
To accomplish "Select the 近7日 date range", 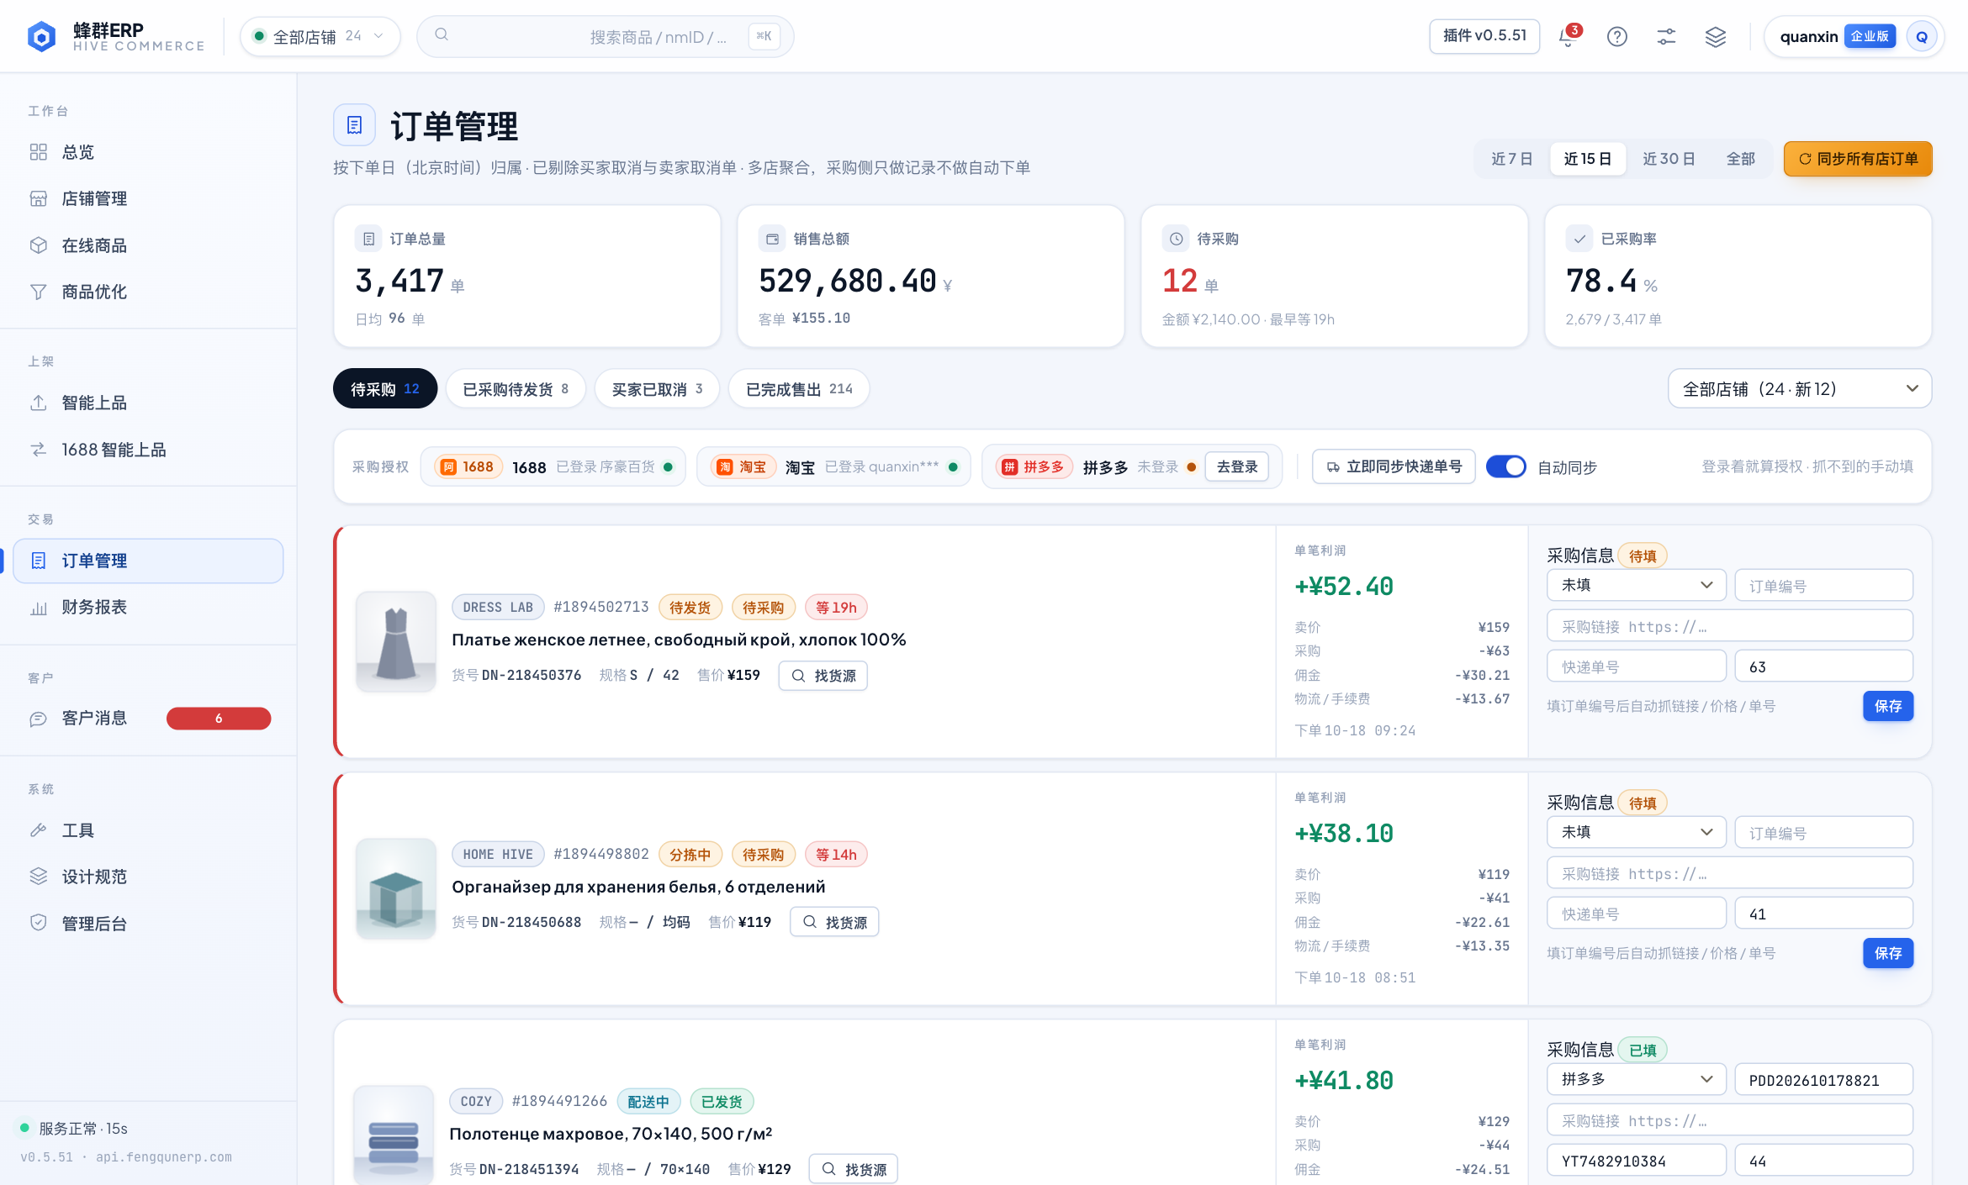I will [1511, 159].
